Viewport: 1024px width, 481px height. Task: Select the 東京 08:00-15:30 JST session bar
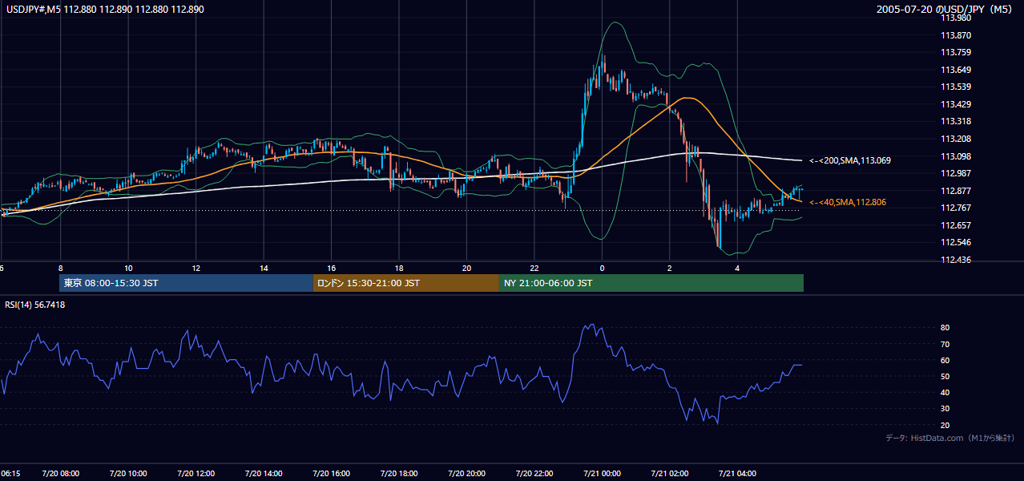(x=186, y=283)
